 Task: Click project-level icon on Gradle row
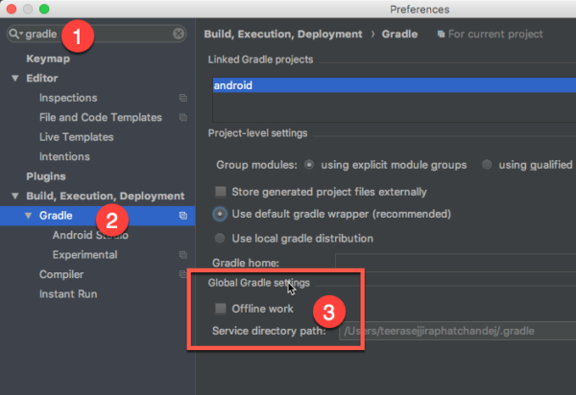[x=183, y=216]
